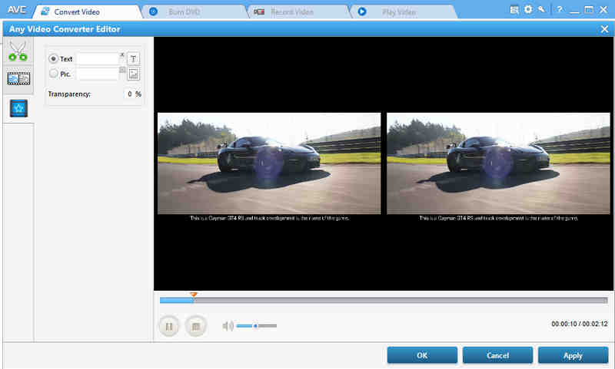Click the original video preview on left
The image size is (615, 369).
(269, 163)
